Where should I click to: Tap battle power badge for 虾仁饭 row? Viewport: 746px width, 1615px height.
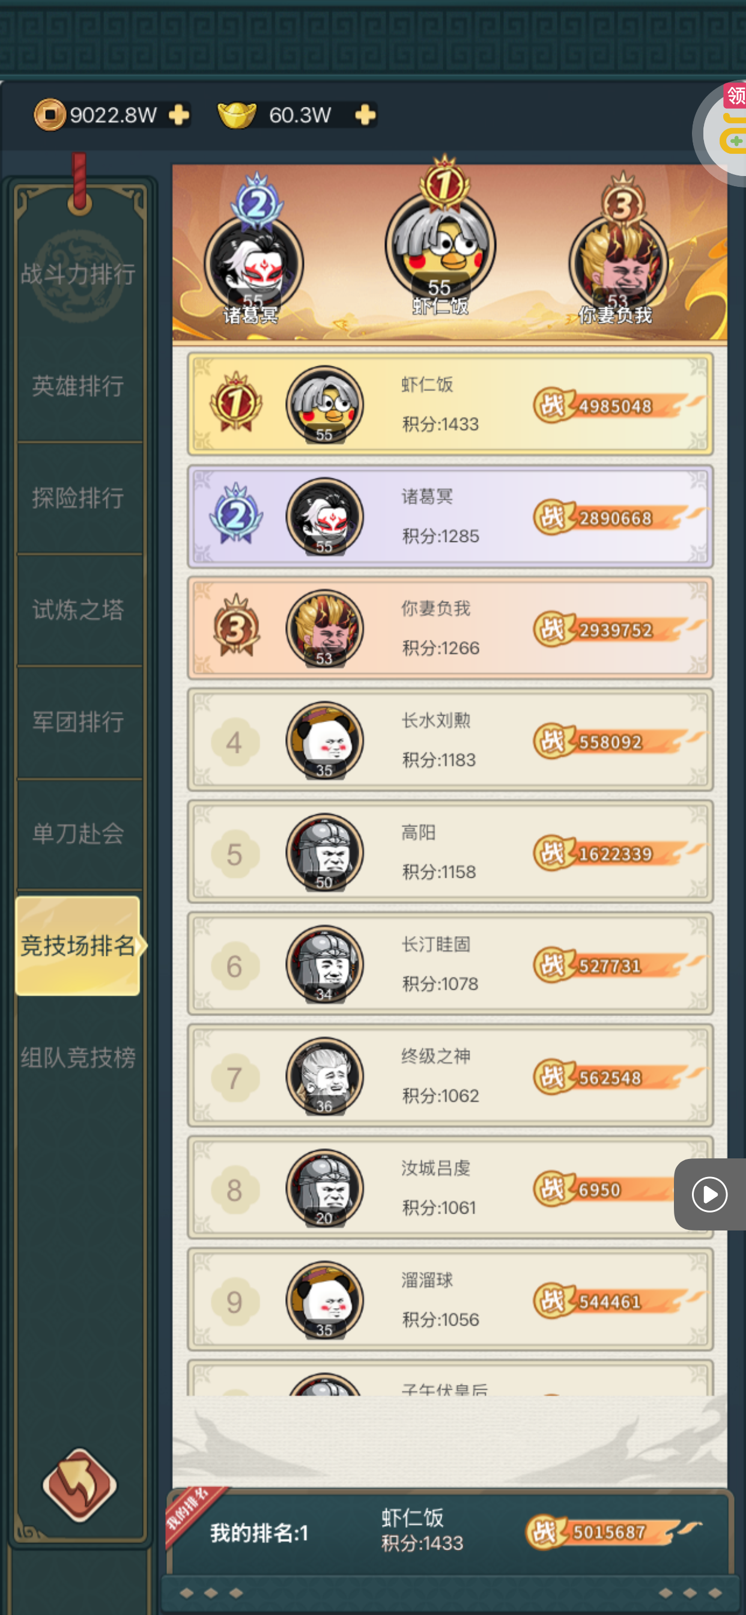click(x=619, y=406)
